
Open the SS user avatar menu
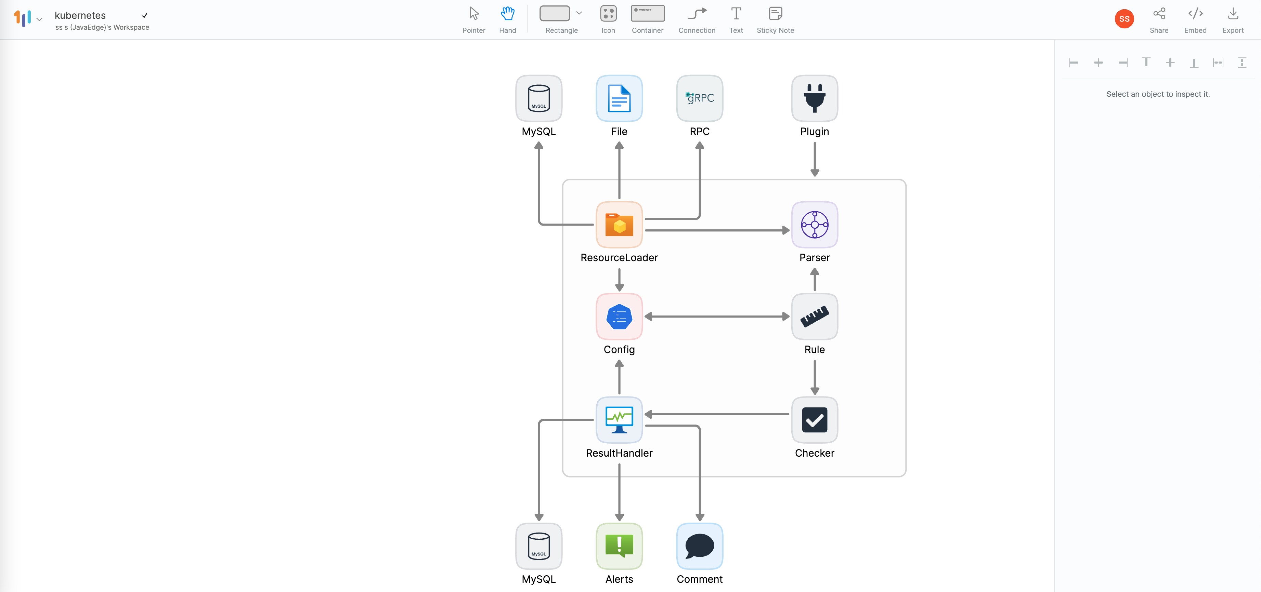point(1124,19)
